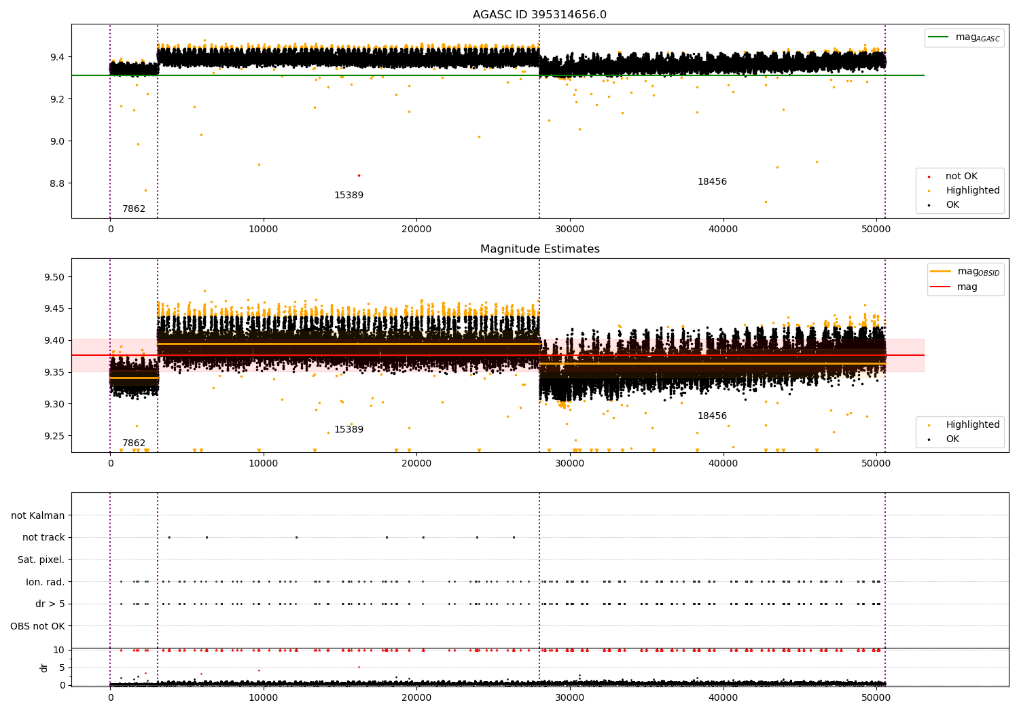Click the 'dr > 5' row label
Image resolution: width=1019 pixels, height=713 pixels.
click(50, 604)
